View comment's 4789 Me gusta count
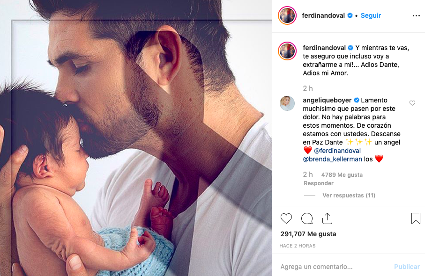This screenshot has height=276, width=425. (x=342, y=175)
